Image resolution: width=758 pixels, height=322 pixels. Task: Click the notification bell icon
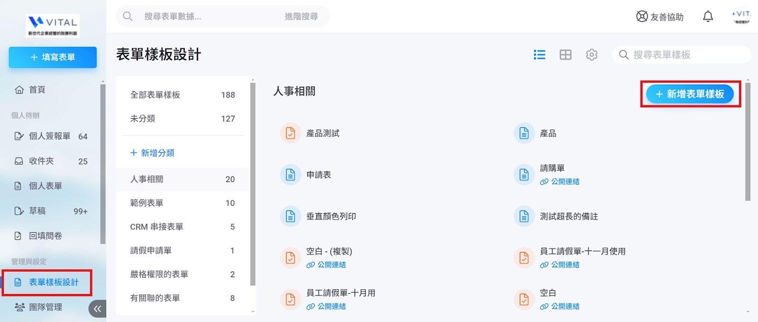tap(708, 17)
